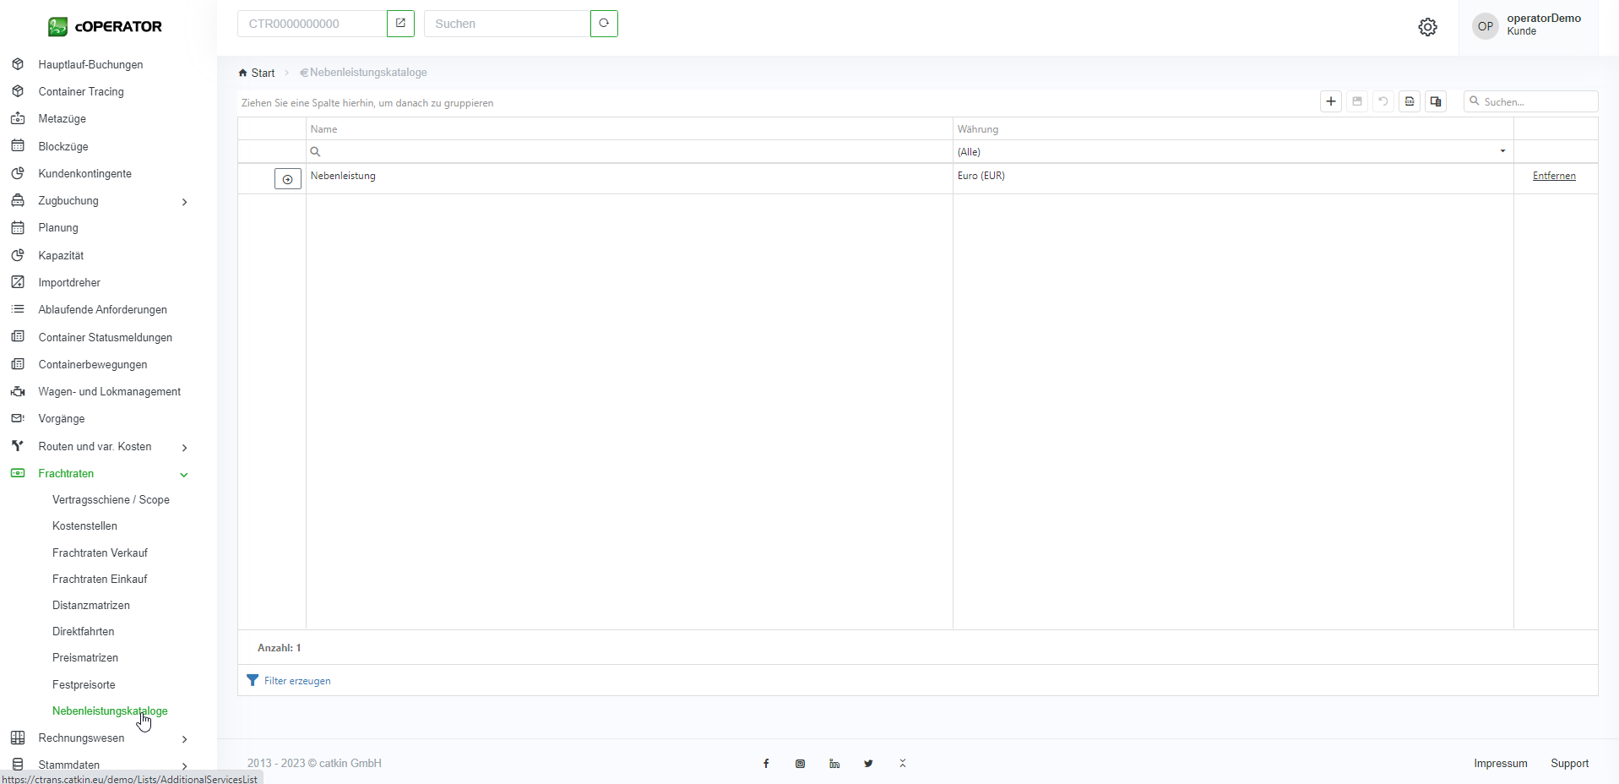Click the Excel export icon in grid toolbar
Viewport: 1619px width, 784px height.
[x=1410, y=101]
